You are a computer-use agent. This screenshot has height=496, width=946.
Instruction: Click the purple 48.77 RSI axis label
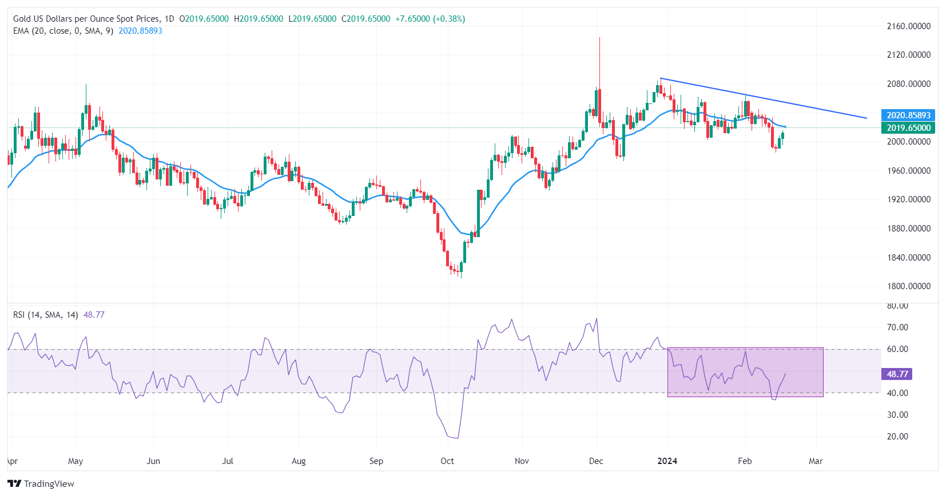click(897, 374)
